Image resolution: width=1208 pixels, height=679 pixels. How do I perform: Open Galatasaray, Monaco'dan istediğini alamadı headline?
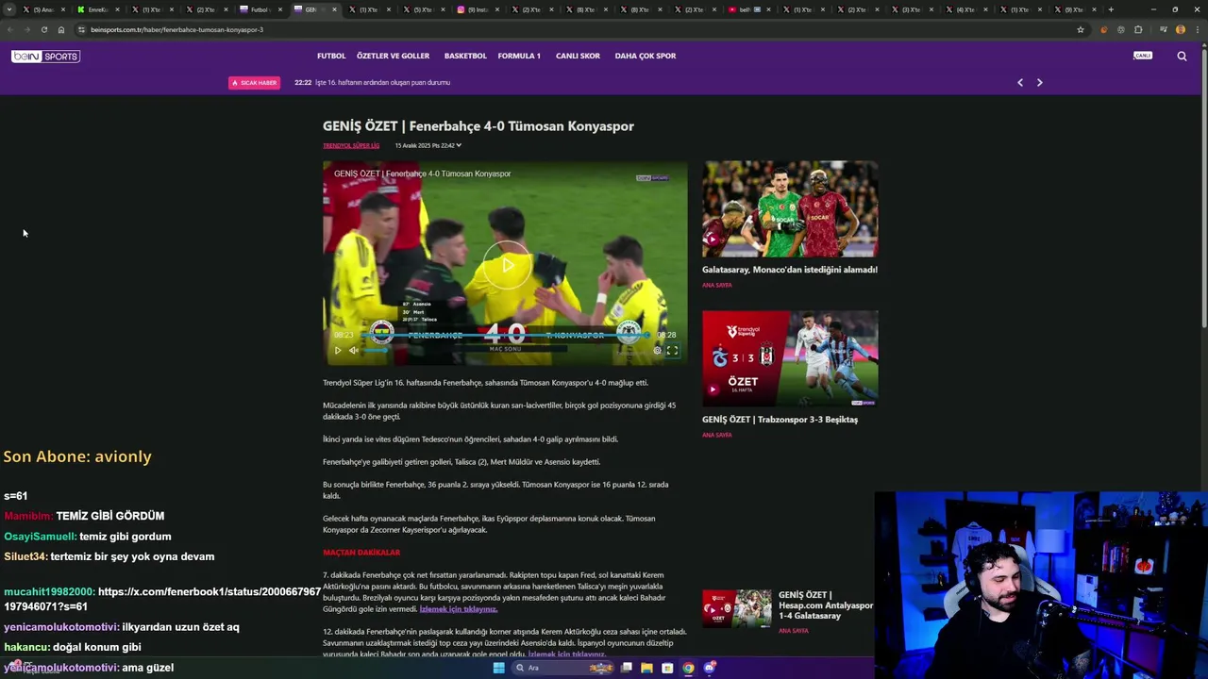click(x=790, y=270)
